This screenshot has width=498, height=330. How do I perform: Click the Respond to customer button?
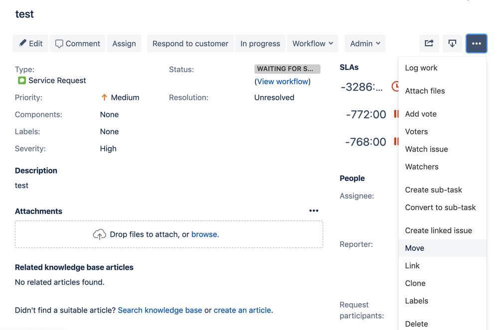[190, 43]
